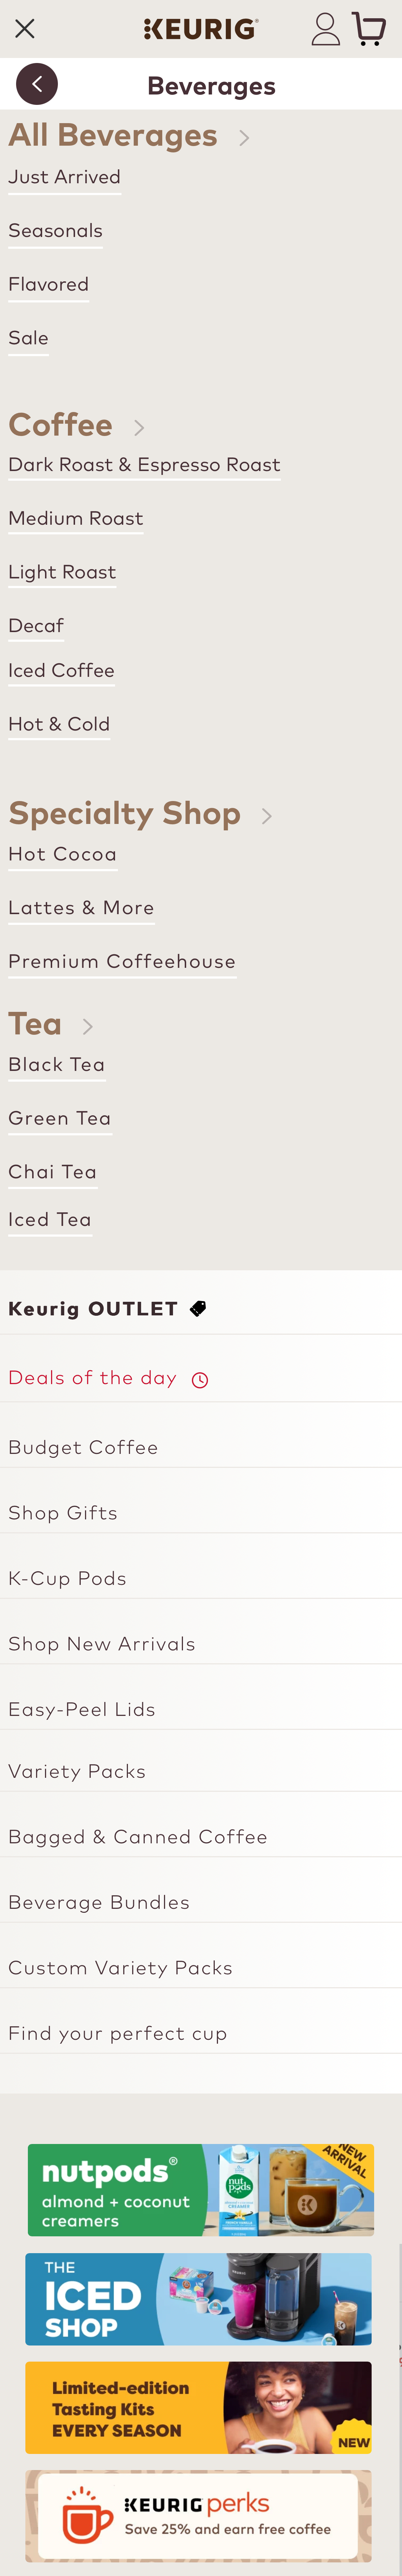Go back using the round arrow button
The width and height of the screenshot is (402, 2576).
(37, 85)
